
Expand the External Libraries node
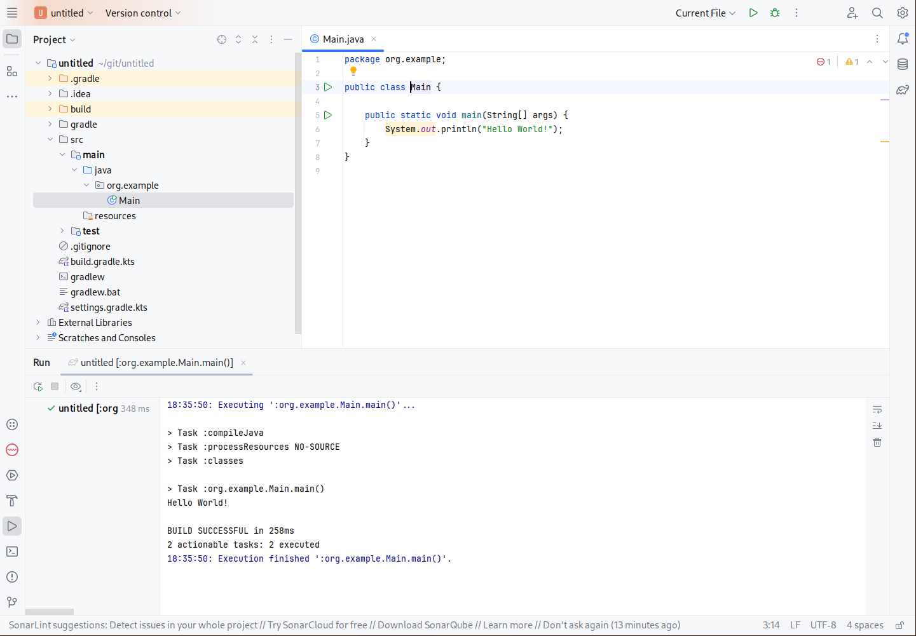tap(38, 322)
